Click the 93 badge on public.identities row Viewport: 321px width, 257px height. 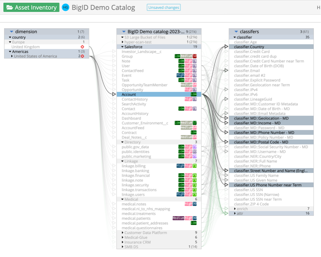point(195,151)
